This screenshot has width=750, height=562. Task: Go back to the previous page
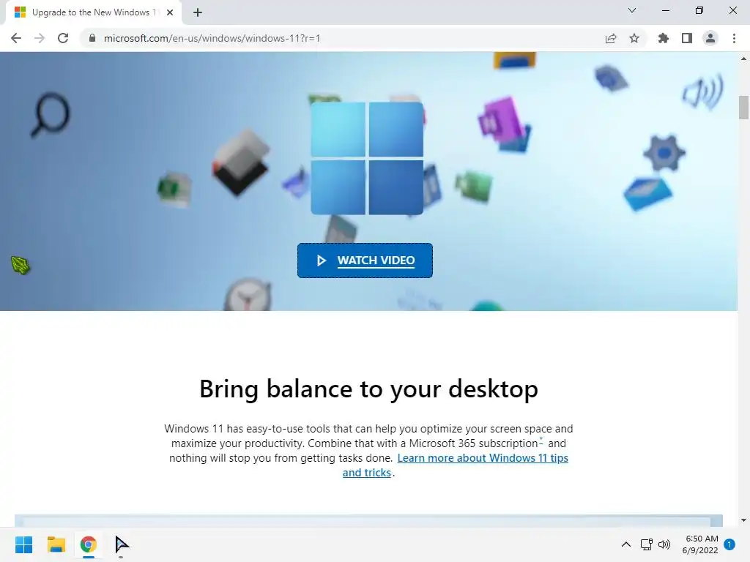(x=16, y=38)
